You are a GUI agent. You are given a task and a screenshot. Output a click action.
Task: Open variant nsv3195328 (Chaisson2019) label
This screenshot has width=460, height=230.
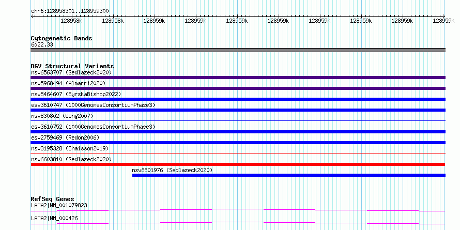point(70,148)
